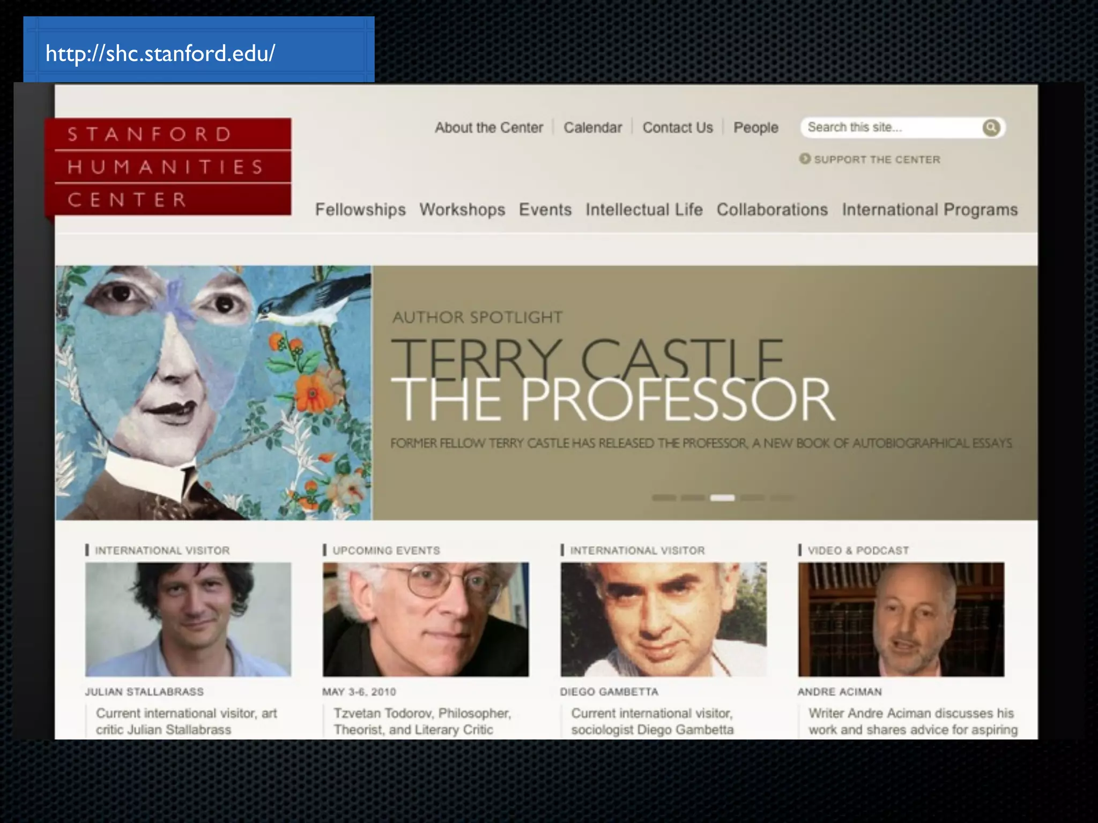Click International Visitor heading above Gambetta
This screenshot has width=1098, height=823.
[637, 550]
